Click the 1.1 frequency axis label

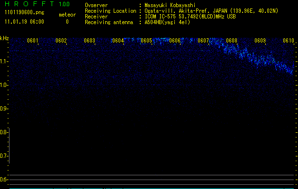[x=4, y=61]
